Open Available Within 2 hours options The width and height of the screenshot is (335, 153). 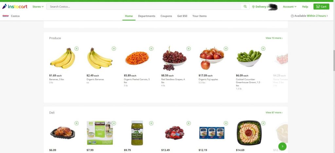click(309, 16)
